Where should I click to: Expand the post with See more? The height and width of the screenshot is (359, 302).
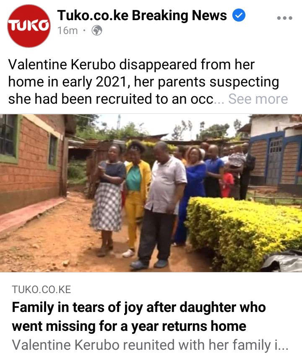tap(258, 99)
